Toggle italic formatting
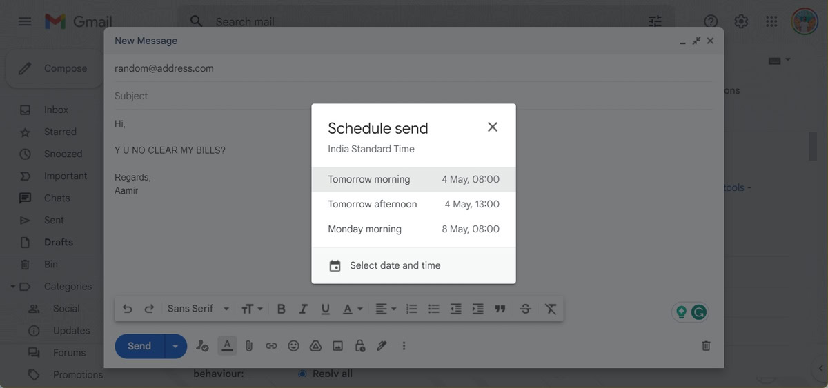This screenshot has height=388, width=828. (x=303, y=309)
